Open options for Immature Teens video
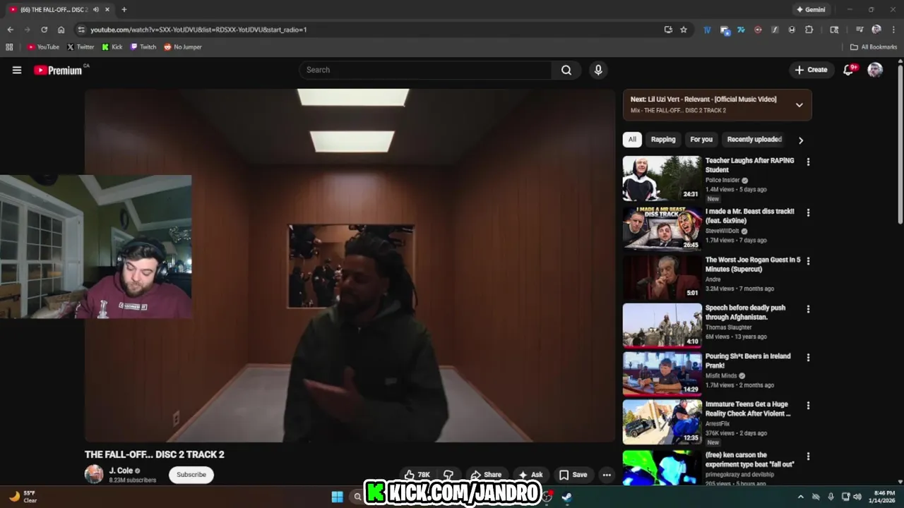This screenshot has height=508, width=904. [808, 406]
